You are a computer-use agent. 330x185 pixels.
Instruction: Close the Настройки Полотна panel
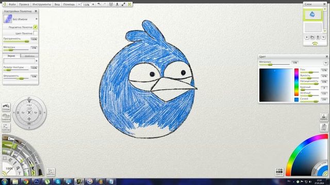[x=36, y=11]
